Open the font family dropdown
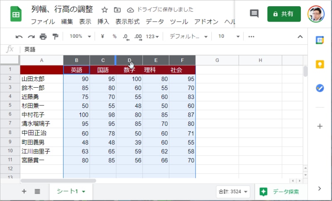 click(188, 37)
